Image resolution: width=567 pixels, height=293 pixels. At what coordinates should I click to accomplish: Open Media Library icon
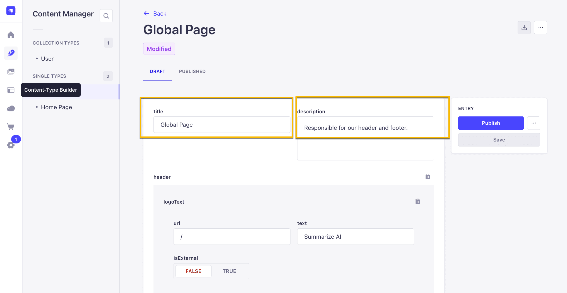tap(11, 72)
